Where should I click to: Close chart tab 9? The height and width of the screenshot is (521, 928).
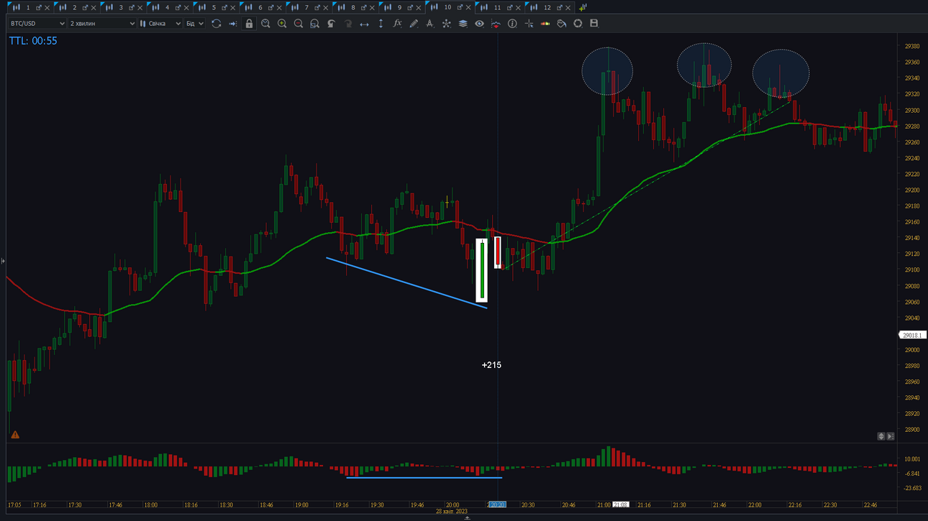pos(419,8)
